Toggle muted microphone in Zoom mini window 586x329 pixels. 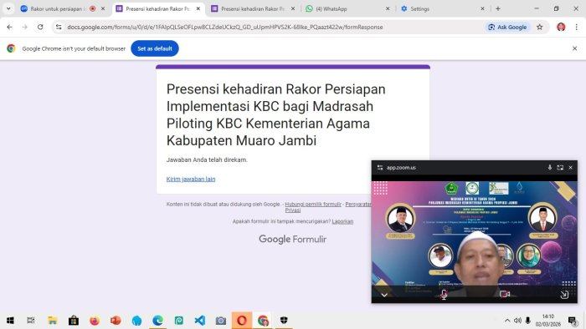pyautogui.click(x=444, y=295)
